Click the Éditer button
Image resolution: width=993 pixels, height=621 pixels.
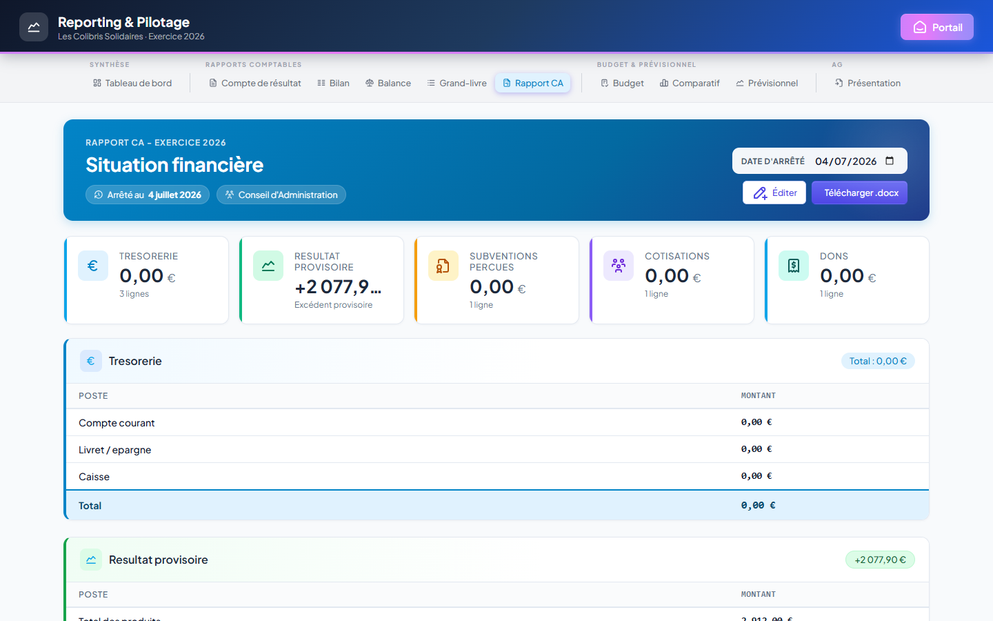774,193
